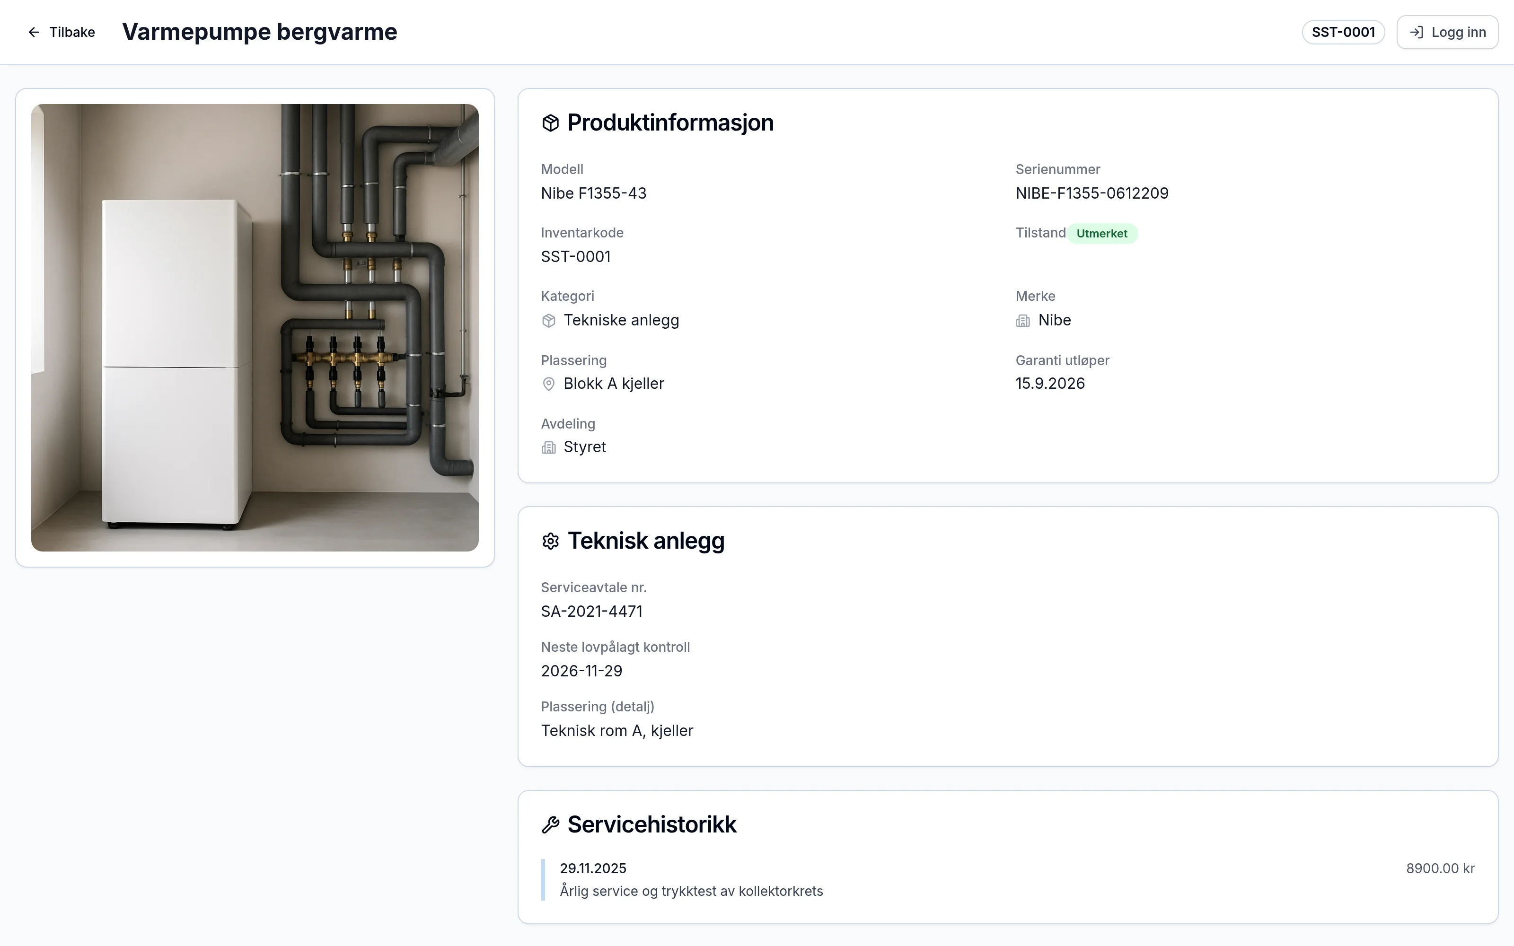Viewport: 1514px width, 946px height.
Task: Click the box icon beside Produktinformasjon
Action: click(x=550, y=123)
